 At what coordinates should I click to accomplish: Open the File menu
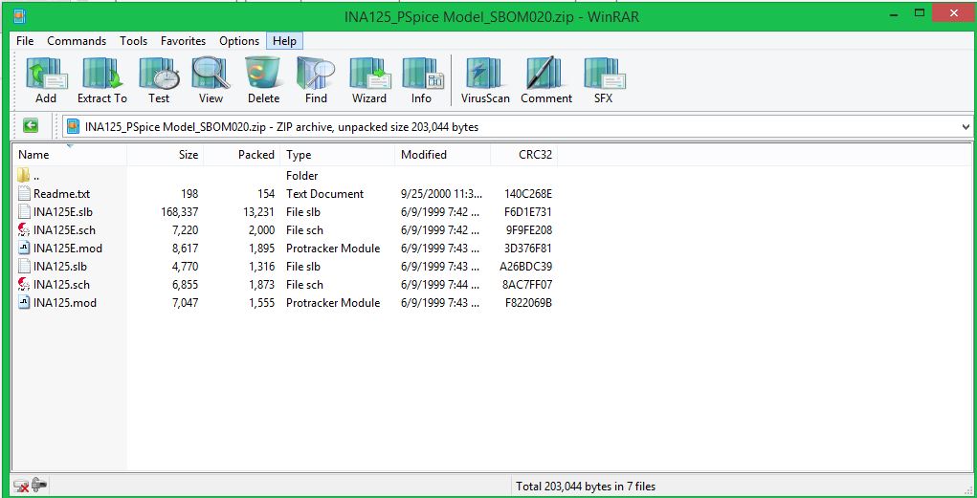point(25,41)
